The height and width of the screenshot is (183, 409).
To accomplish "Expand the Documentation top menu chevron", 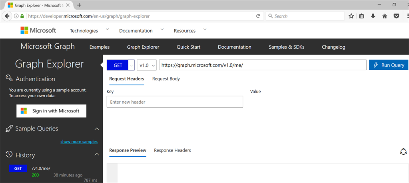I will pyautogui.click(x=162, y=30).
